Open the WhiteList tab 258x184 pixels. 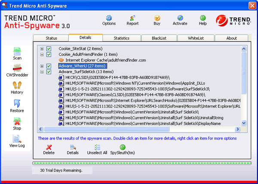coord(196,38)
